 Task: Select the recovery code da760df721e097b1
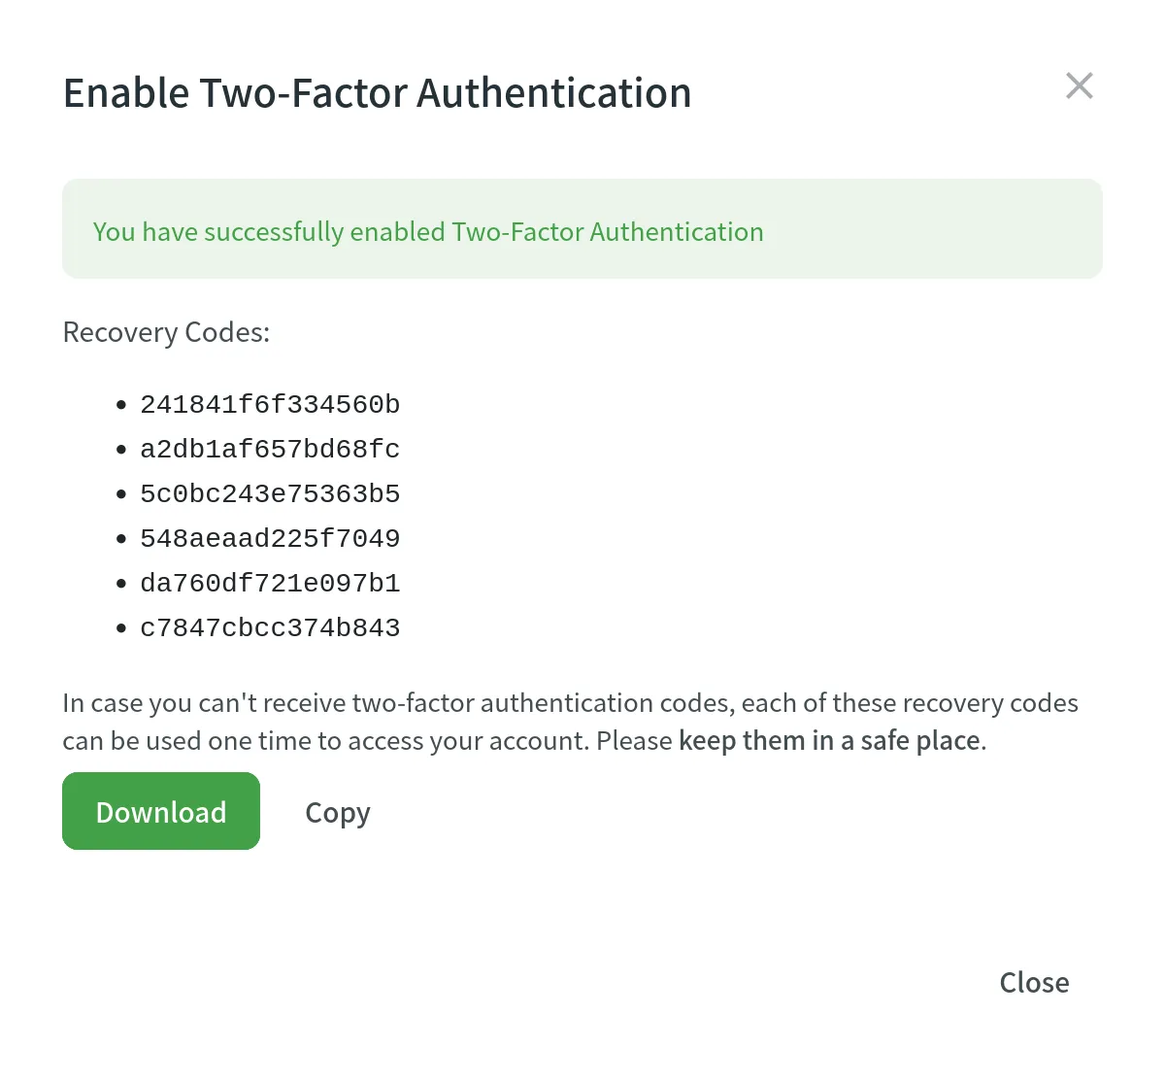270,583
